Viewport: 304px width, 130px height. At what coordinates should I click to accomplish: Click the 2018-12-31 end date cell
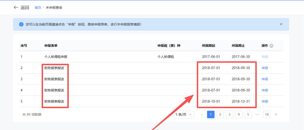tap(241, 101)
